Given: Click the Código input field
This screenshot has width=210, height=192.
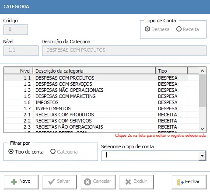Looking at the screenshot, I should tap(16, 30).
